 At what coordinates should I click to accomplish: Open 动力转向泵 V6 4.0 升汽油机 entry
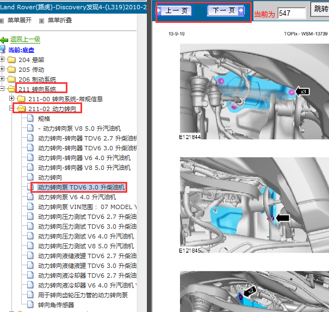77,197
